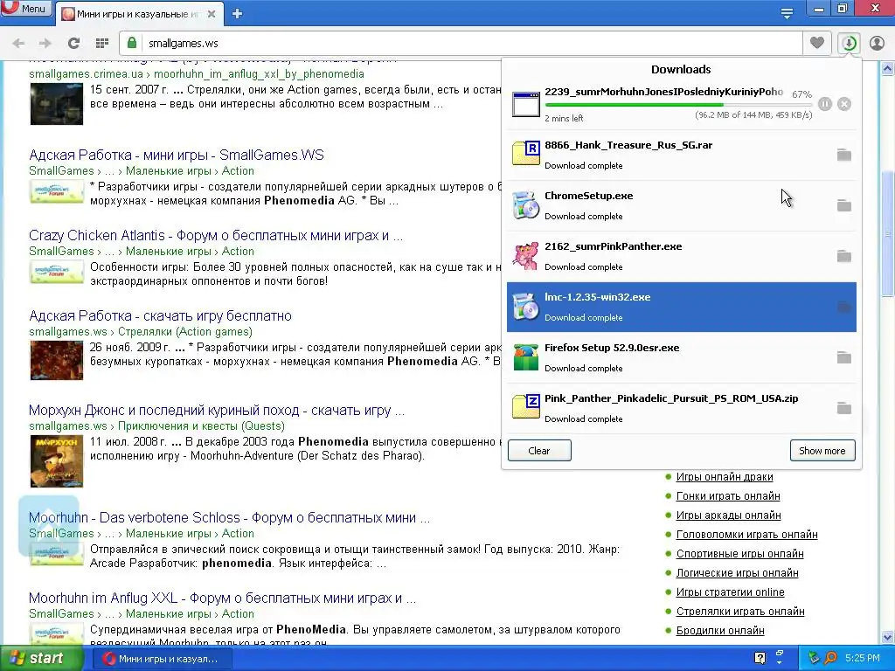Open Игры аркады онлайн link
This screenshot has height=671, width=895.
click(x=728, y=515)
